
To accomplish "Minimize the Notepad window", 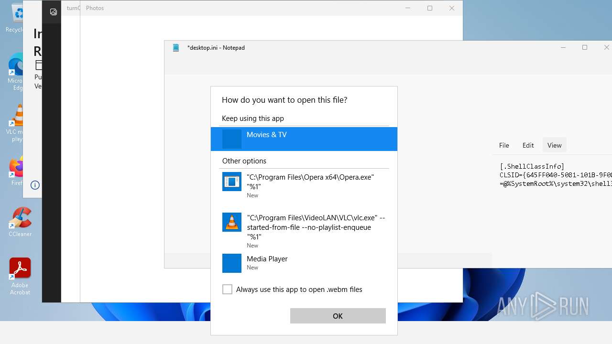I will 563,48.
